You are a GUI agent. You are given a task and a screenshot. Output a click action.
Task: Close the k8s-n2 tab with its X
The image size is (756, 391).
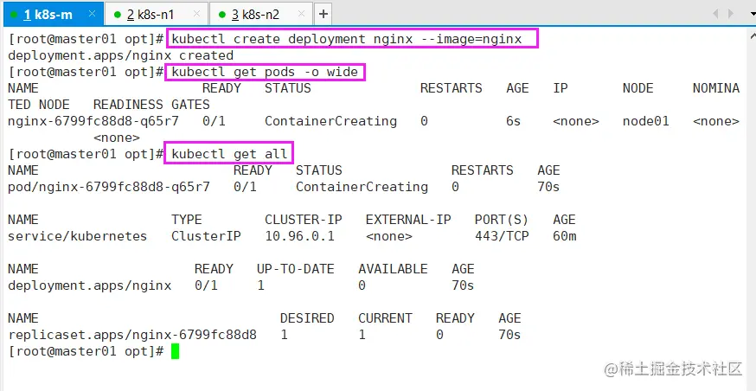click(301, 15)
